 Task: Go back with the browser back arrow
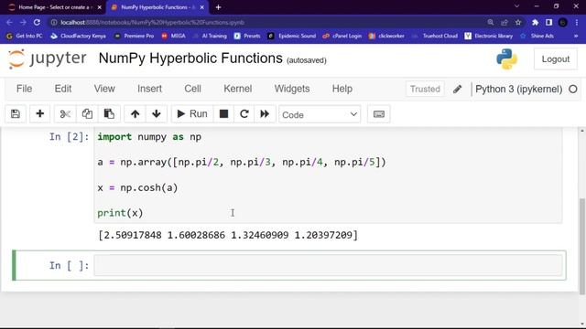(x=9, y=22)
